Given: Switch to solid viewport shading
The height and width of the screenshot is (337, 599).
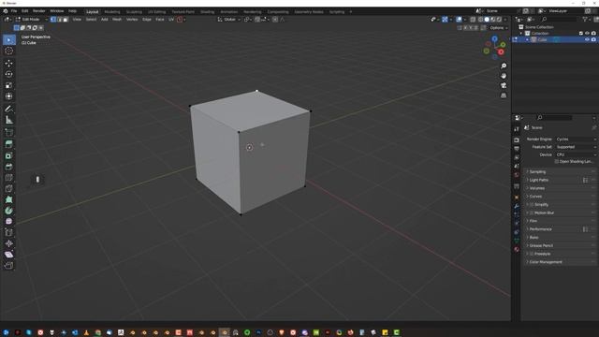Looking at the screenshot, I should point(487,20).
